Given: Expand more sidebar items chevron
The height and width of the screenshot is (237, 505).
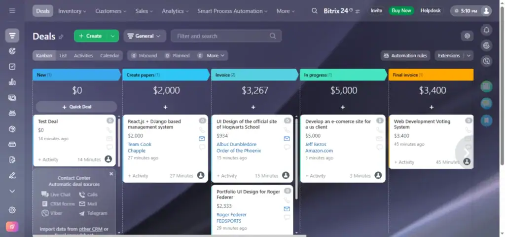Looking at the screenshot, I should coord(12,191).
